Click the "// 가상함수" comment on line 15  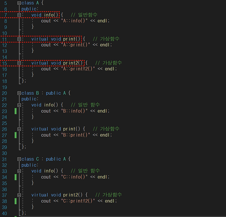pyautogui.click(x=108, y=62)
